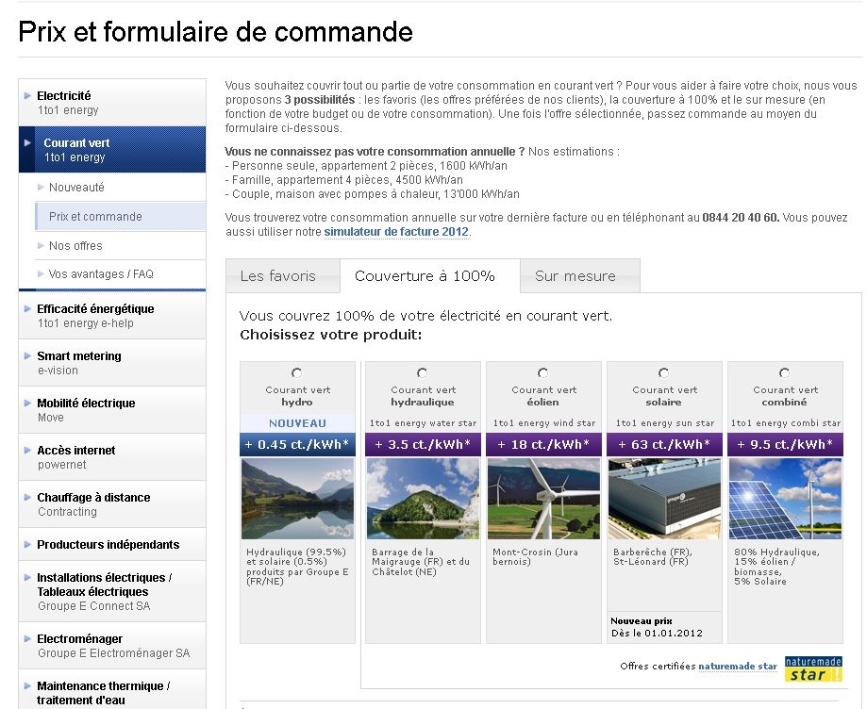The image size is (867, 709).
Task: Pick the Courant vert combiné radio button
Action: (x=784, y=373)
